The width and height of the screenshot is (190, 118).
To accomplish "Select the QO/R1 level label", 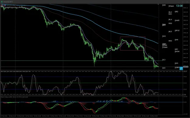I will 177,67.
